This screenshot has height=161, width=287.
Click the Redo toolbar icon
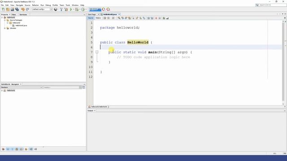point(27,9)
